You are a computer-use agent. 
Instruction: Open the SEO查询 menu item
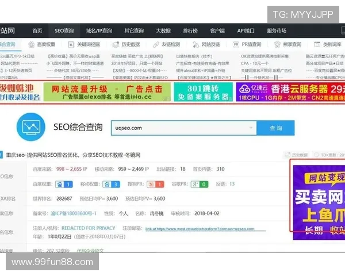(64, 31)
